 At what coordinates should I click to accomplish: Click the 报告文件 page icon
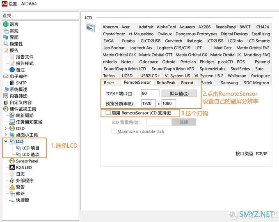[x=12, y=57]
